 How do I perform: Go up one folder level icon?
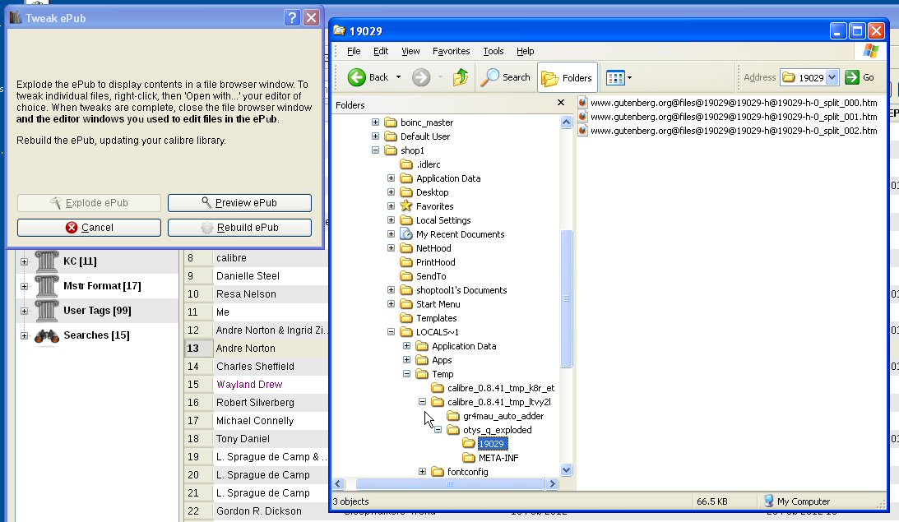(x=461, y=77)
